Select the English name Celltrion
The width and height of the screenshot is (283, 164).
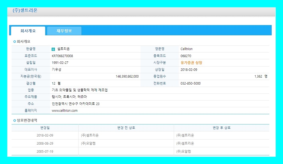pos(186,49)
